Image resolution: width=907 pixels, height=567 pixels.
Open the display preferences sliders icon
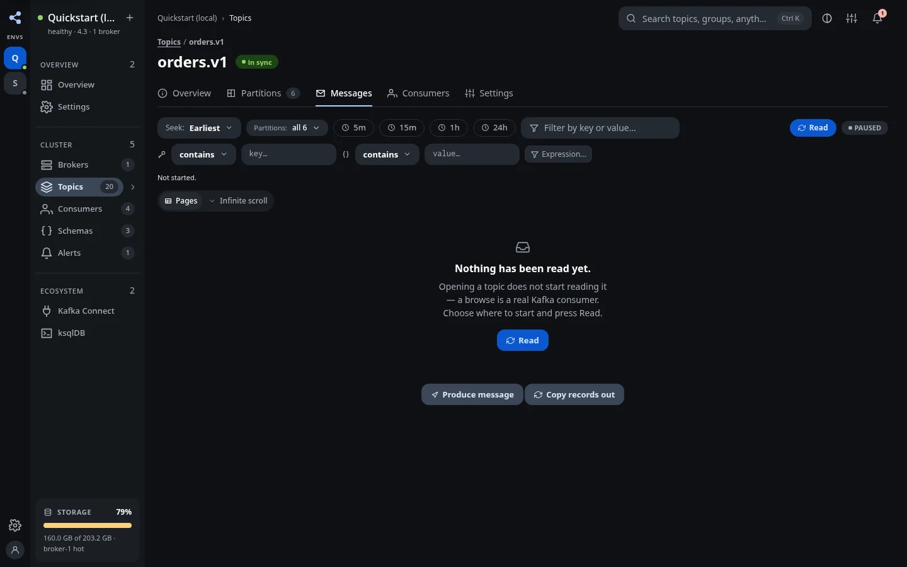[852, 18]
